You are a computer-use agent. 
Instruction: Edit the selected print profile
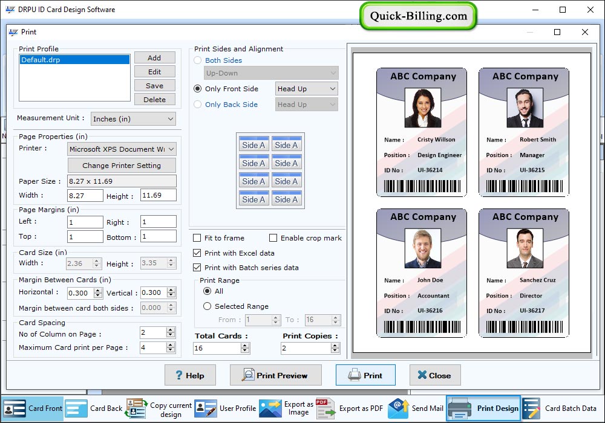pyautogui.click(x=155, y=72)
